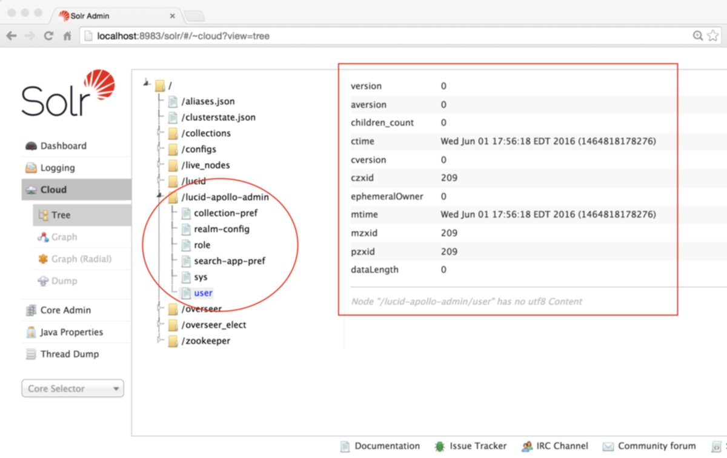Collapse the root / tree node
The height and width of the screenshot is (458, 727).
tap(147, 84)
